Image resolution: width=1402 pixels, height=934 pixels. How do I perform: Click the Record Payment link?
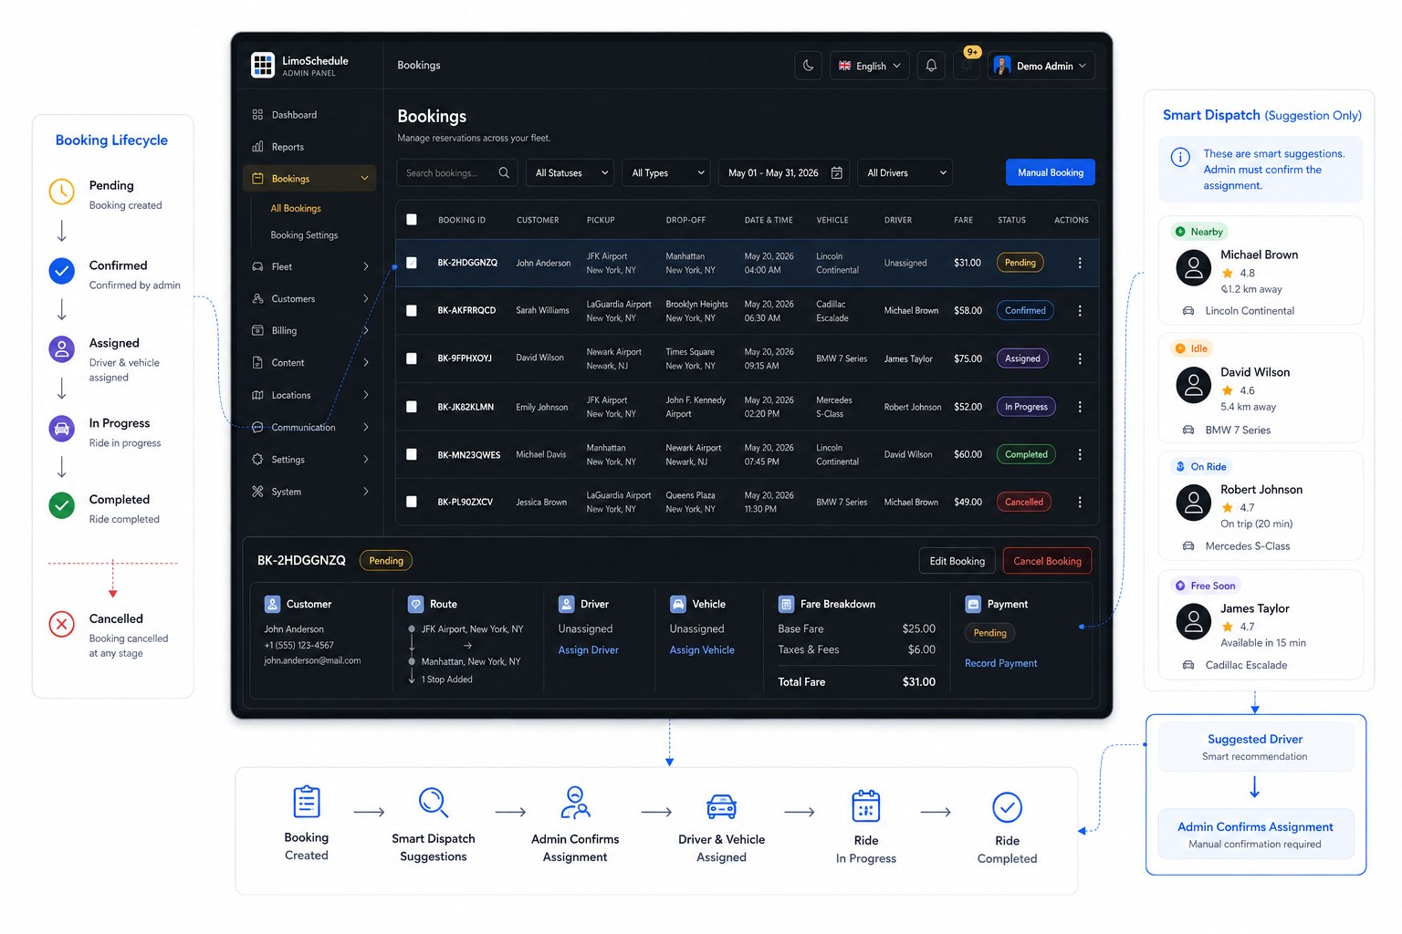tap(1000, 663)
